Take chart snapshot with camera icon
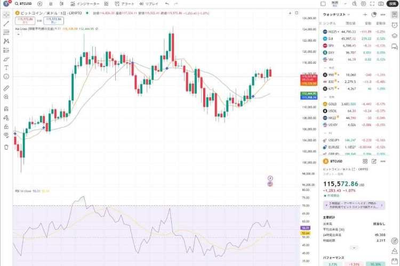 tap(381, 3)
